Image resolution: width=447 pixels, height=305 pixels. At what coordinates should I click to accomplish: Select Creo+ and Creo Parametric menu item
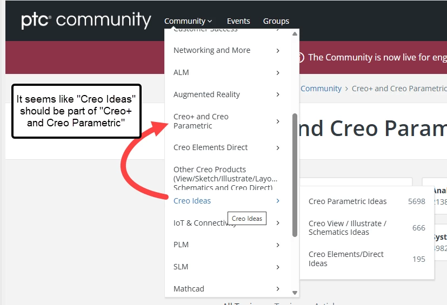tap(201, 121)
